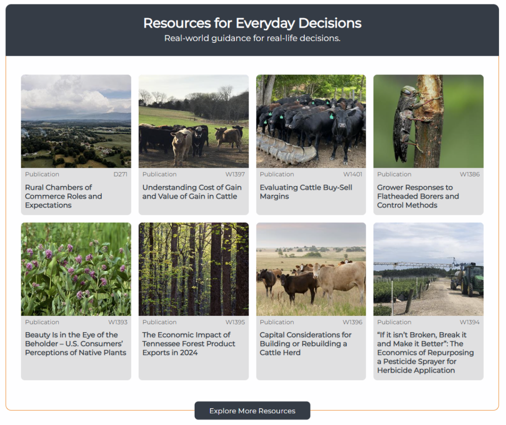
Task: Select the W1393 publication code
Action: click(118, 322)
